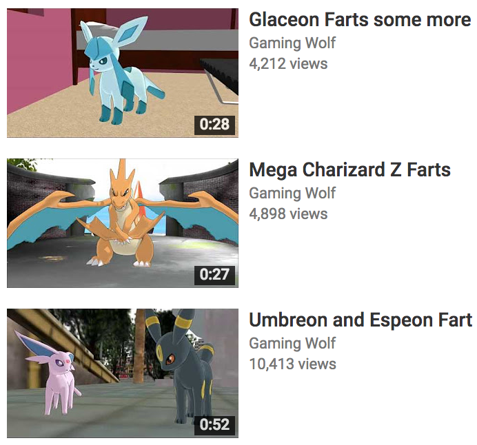The height and width of the screenshot is (445, 477).
Task: Click the 0:28 duration badge
Action: [215, 125]
